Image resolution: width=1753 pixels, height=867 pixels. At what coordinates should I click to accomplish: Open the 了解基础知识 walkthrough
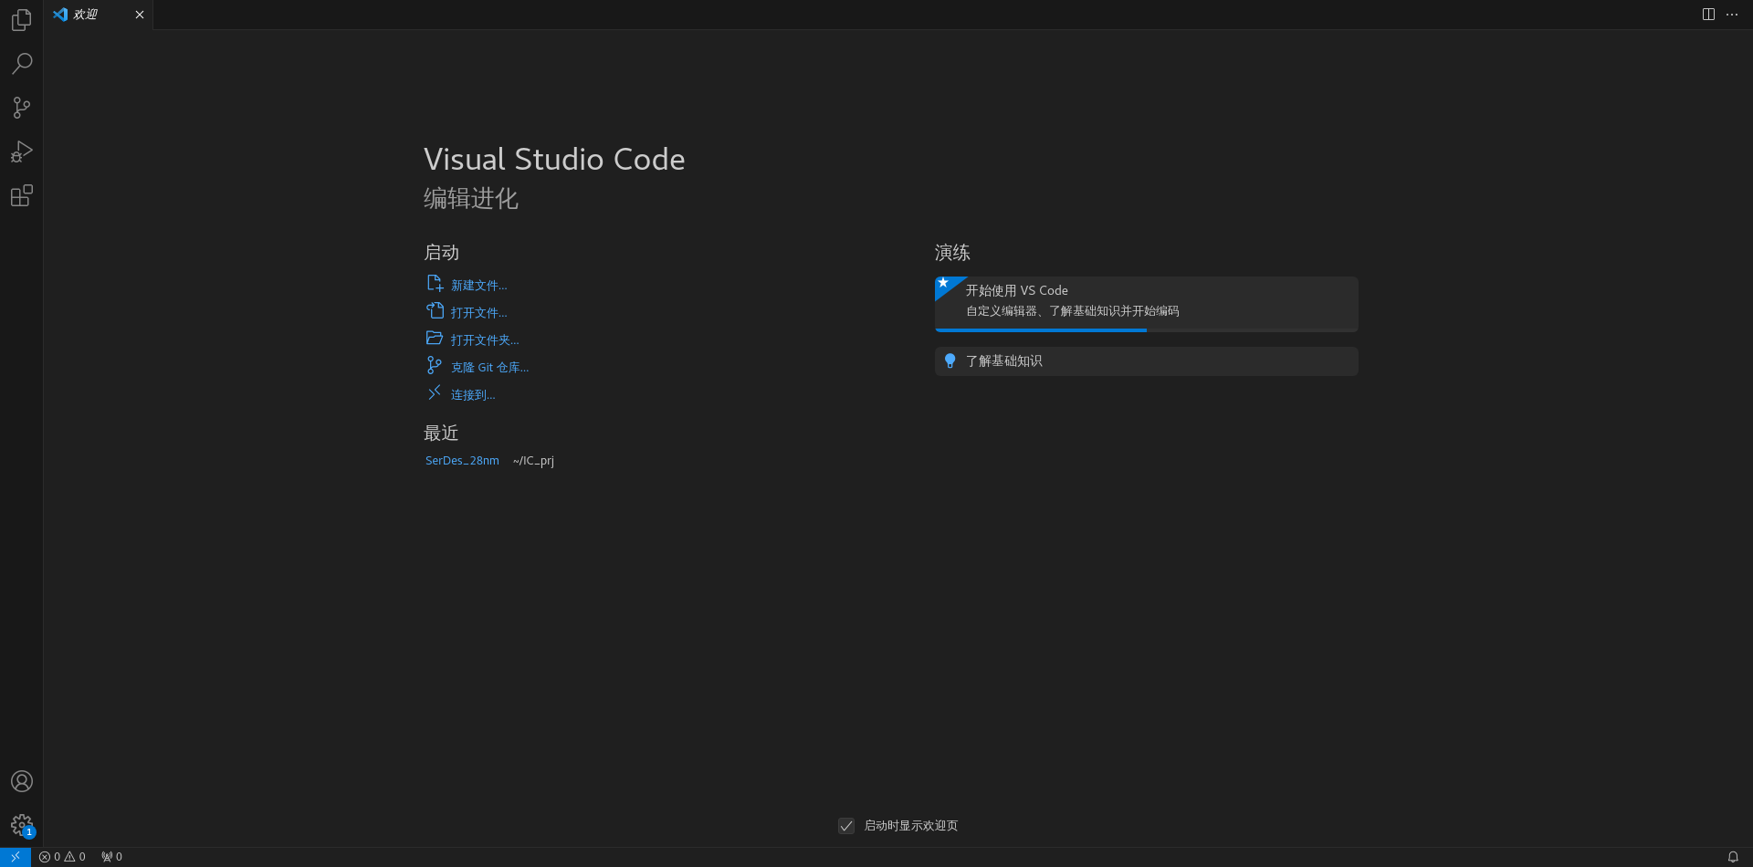tap(1147, 361)
